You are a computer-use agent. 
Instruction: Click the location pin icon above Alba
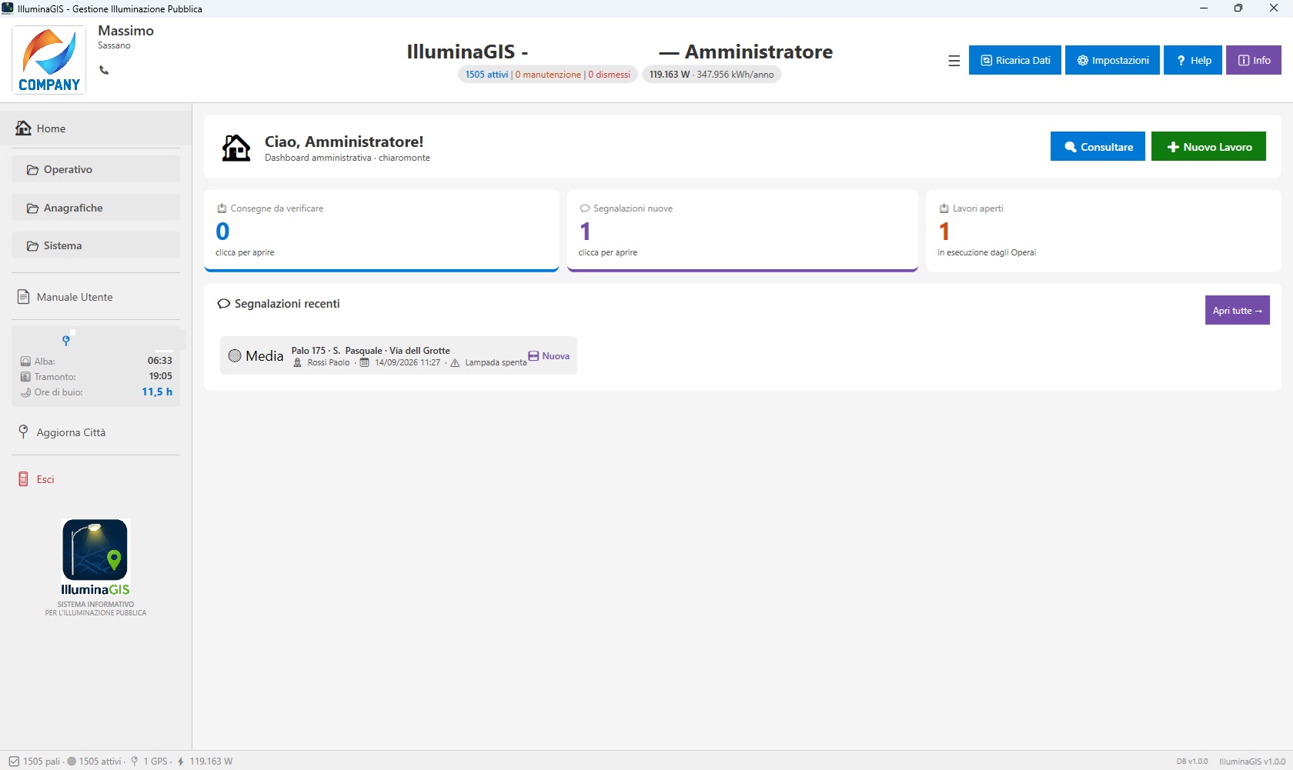(x=66, y=340)
